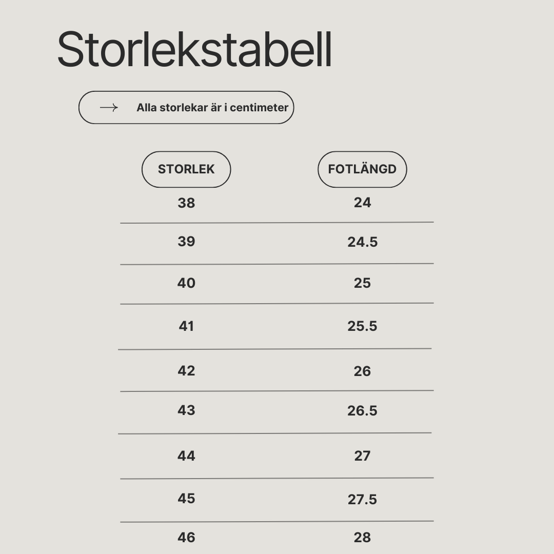This screenshot has width=554, height=554.
Task: Select size 38 in the table
Action: (186, 203)
